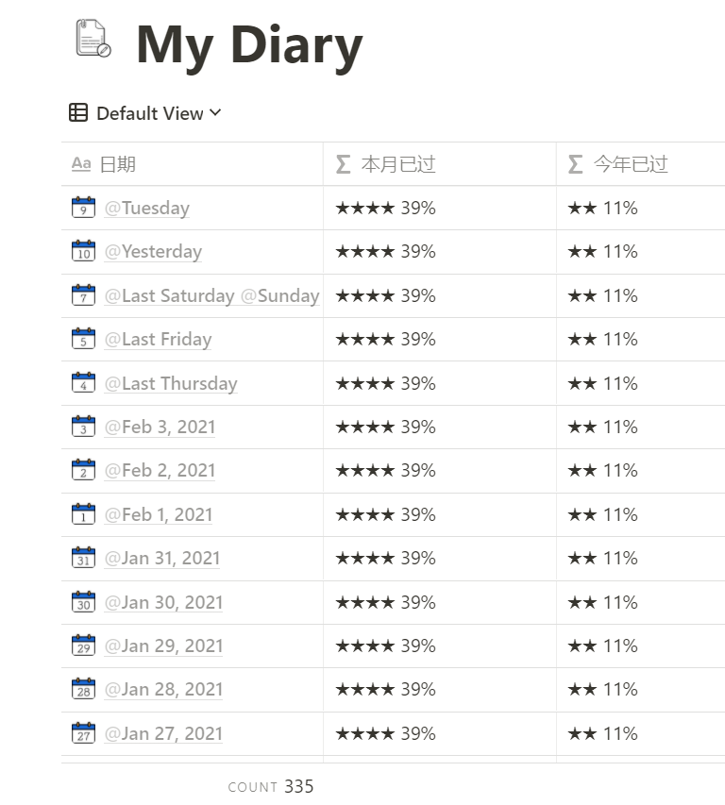Click the My Diary page notepad icon
Viewport: 725px width, 805px height.
[x=93, y=39]
